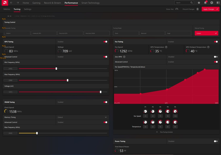Click the P1 temperature dial
The width and height of the screenshot is (221, 155).
145,122
